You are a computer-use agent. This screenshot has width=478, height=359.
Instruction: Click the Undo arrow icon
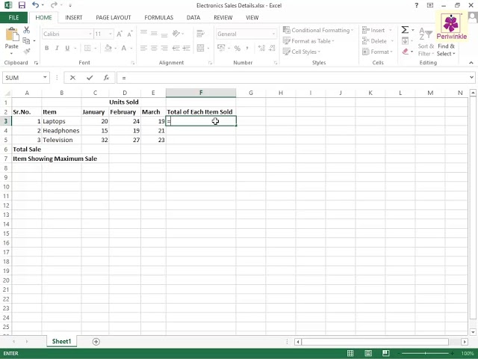pos(35,5)
